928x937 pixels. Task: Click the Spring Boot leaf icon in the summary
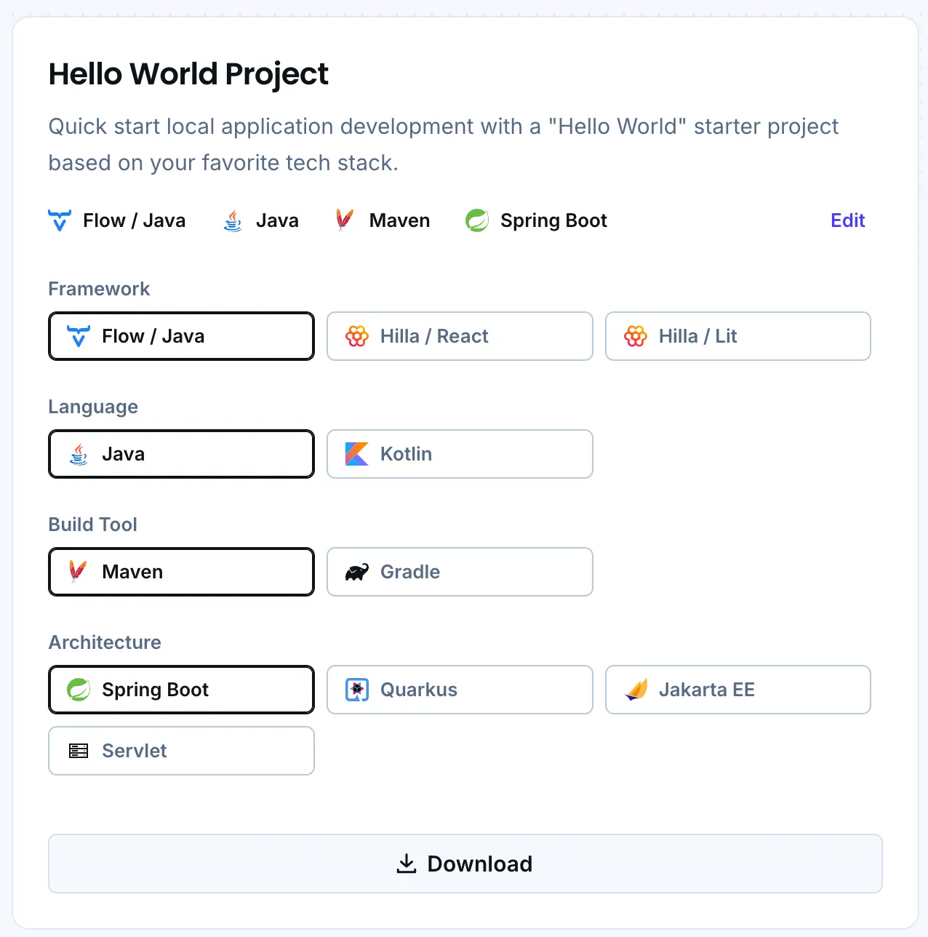pyautogui.click(x=476, y=220)
